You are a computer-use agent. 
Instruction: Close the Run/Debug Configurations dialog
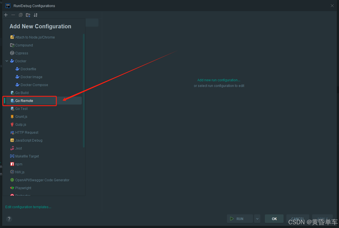click(x=332, y=6)
